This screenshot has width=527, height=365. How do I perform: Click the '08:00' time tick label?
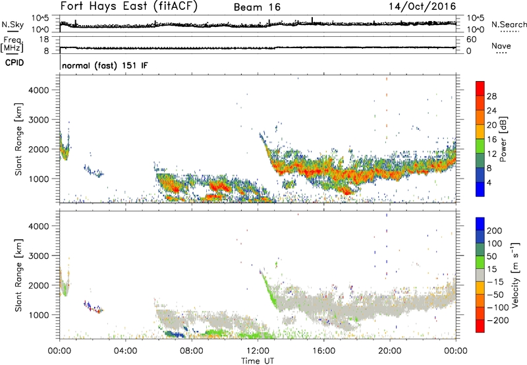point(192,351)
